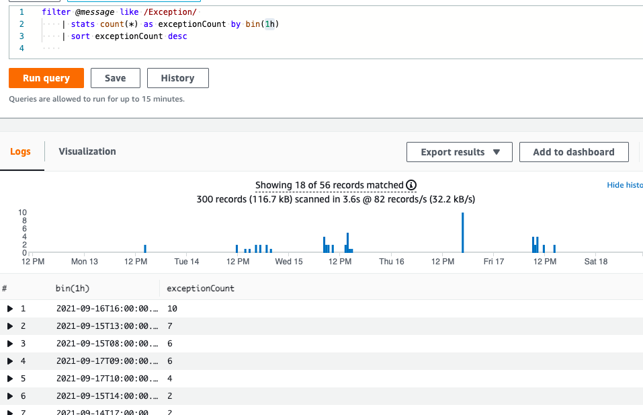Click the tallest histogram bar

pyautogui.click(x=463, y=232)
